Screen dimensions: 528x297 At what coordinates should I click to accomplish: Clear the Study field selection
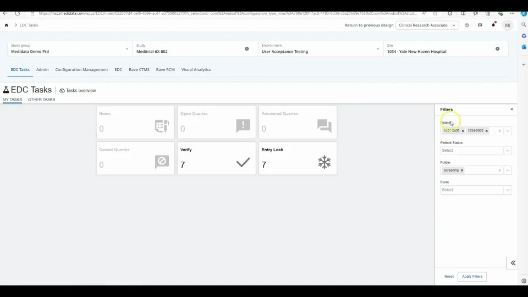[247, 49]
